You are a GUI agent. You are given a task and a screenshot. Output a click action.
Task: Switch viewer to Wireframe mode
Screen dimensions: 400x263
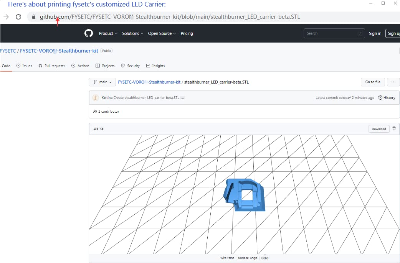click(227, 258)
